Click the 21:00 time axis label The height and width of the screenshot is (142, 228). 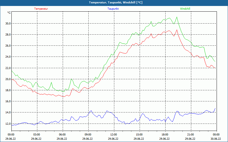click(x=191, y=135)
